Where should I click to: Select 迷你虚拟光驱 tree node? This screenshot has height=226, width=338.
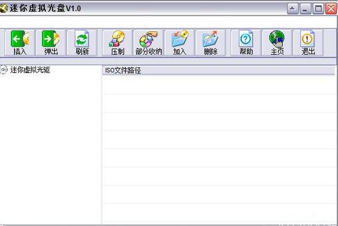coord(30,70)
